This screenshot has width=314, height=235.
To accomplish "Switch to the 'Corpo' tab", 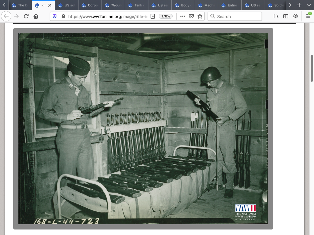I will point(90,5).
